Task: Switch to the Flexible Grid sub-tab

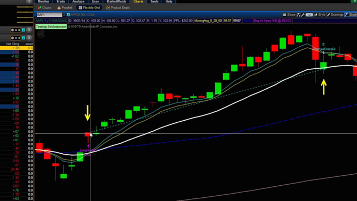Action: pyautogui.click(x=89, y=7)
